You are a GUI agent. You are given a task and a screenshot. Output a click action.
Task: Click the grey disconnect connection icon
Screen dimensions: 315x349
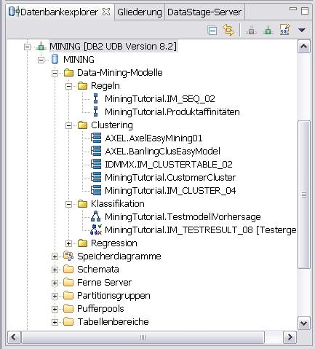[x=251, y=31]
